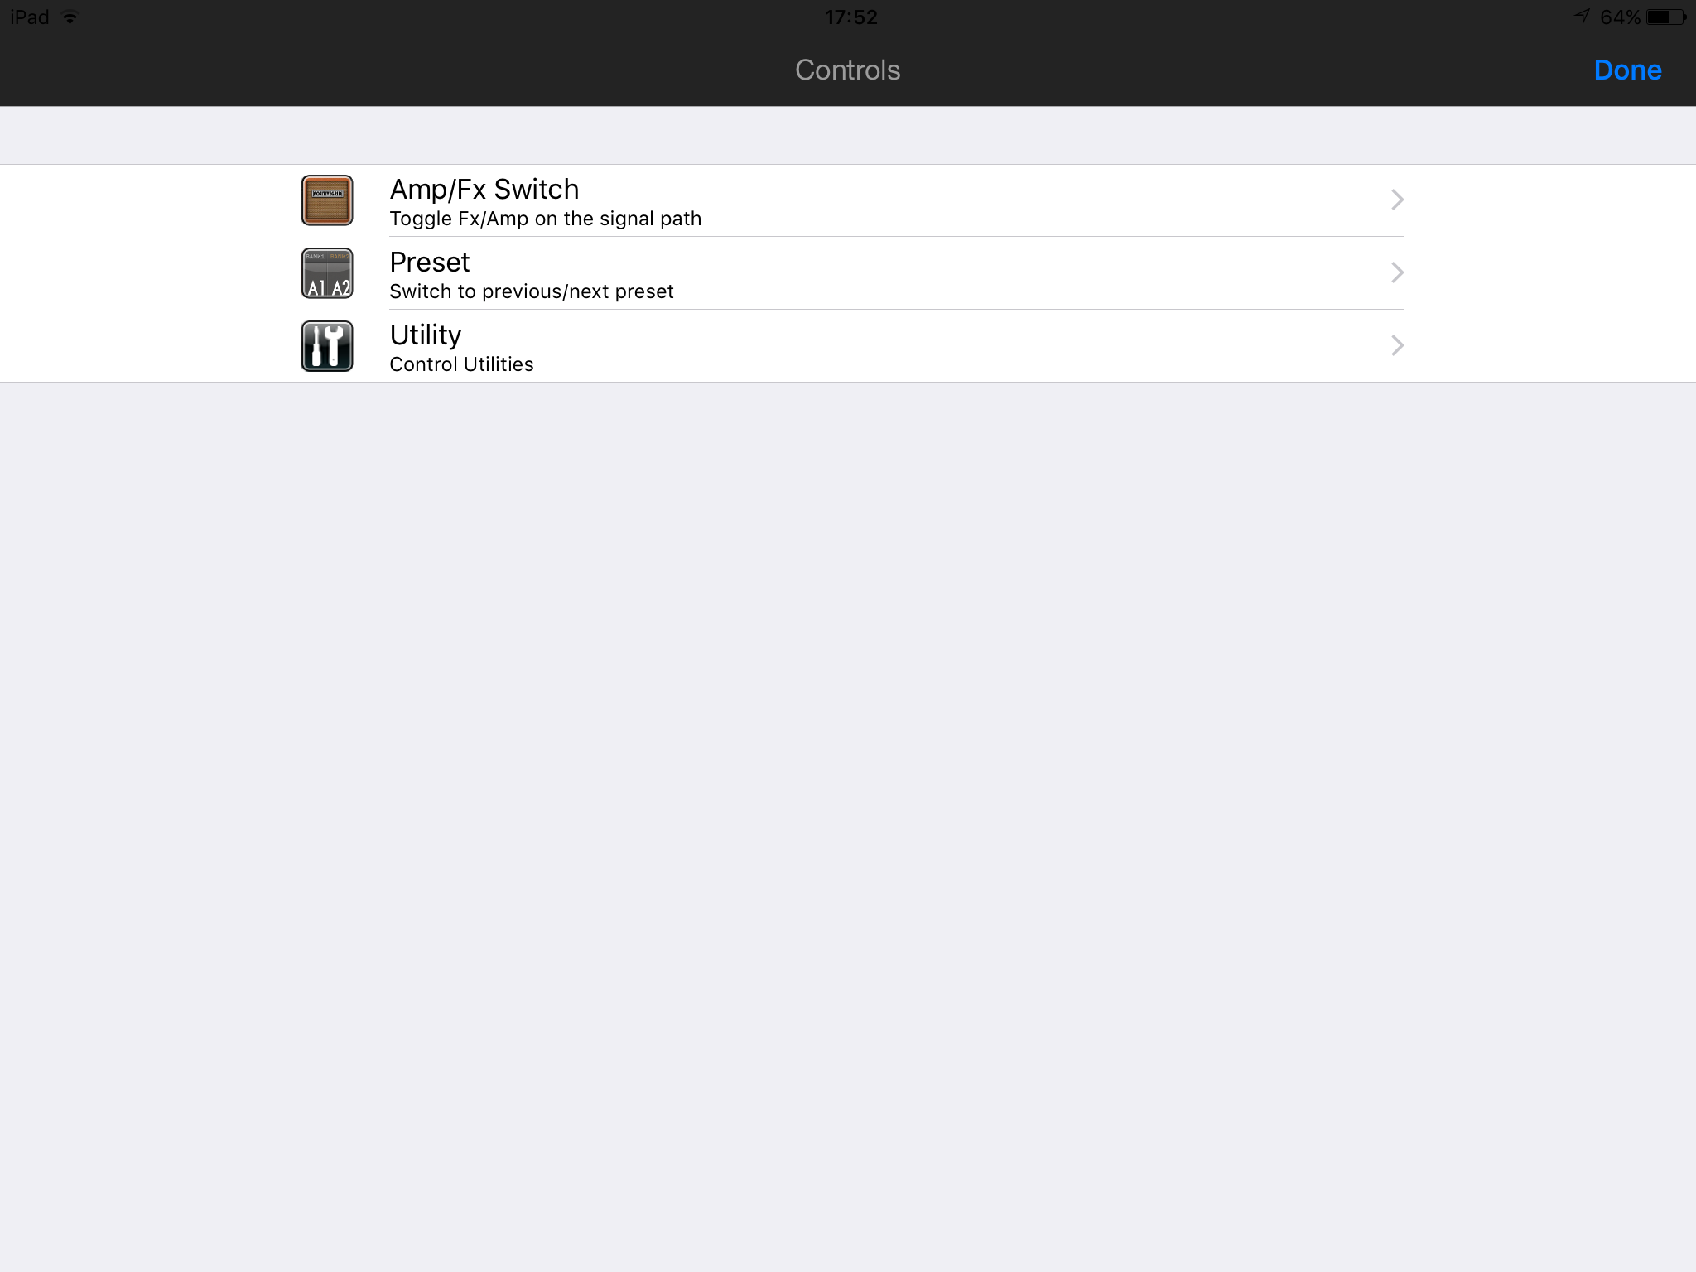Image resolution: width=1696 pixels, height=1272 pixels.
Task: Tap the Wi-Fi status icon
Action: 70,17
